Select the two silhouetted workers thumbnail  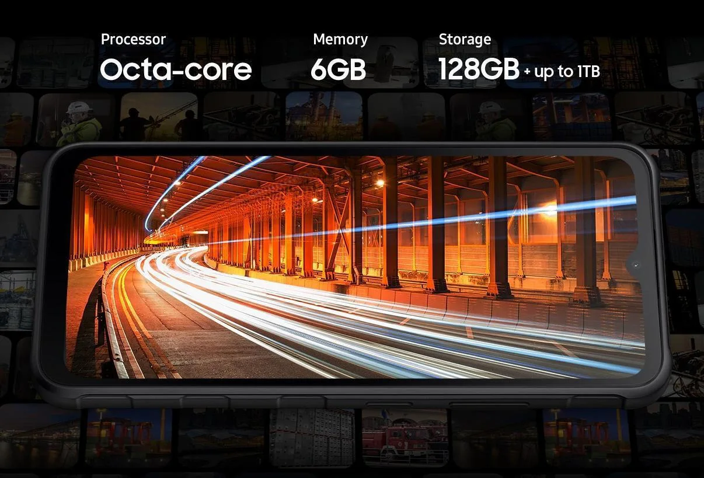(159, 117)
